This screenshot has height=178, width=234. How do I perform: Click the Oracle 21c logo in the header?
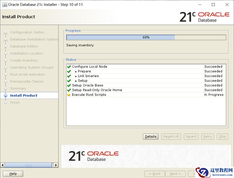tap(204, 17)
